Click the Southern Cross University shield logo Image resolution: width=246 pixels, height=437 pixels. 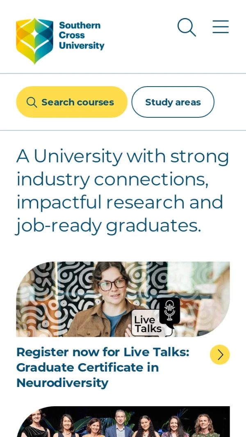pyautogui.click(x=34, y=40)
